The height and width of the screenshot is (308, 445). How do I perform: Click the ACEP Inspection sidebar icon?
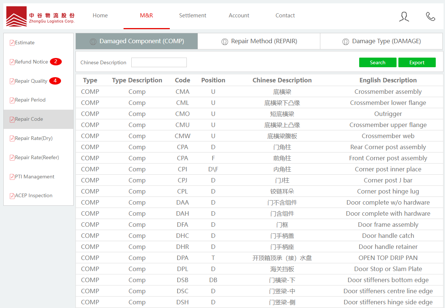click(x=12, y=196)
